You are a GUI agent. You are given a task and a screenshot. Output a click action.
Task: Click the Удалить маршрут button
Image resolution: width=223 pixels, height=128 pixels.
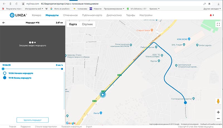[x=32, y=120]
